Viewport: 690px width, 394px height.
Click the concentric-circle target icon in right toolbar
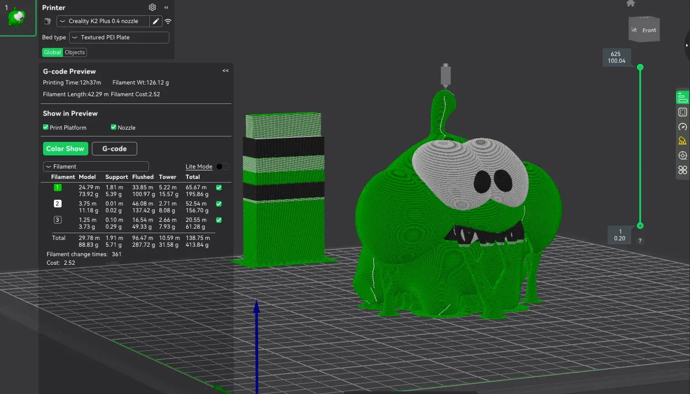click(683, 155)
